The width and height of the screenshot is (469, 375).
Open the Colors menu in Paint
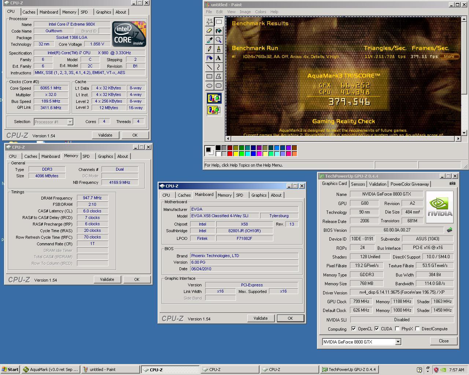coord(261,12)
